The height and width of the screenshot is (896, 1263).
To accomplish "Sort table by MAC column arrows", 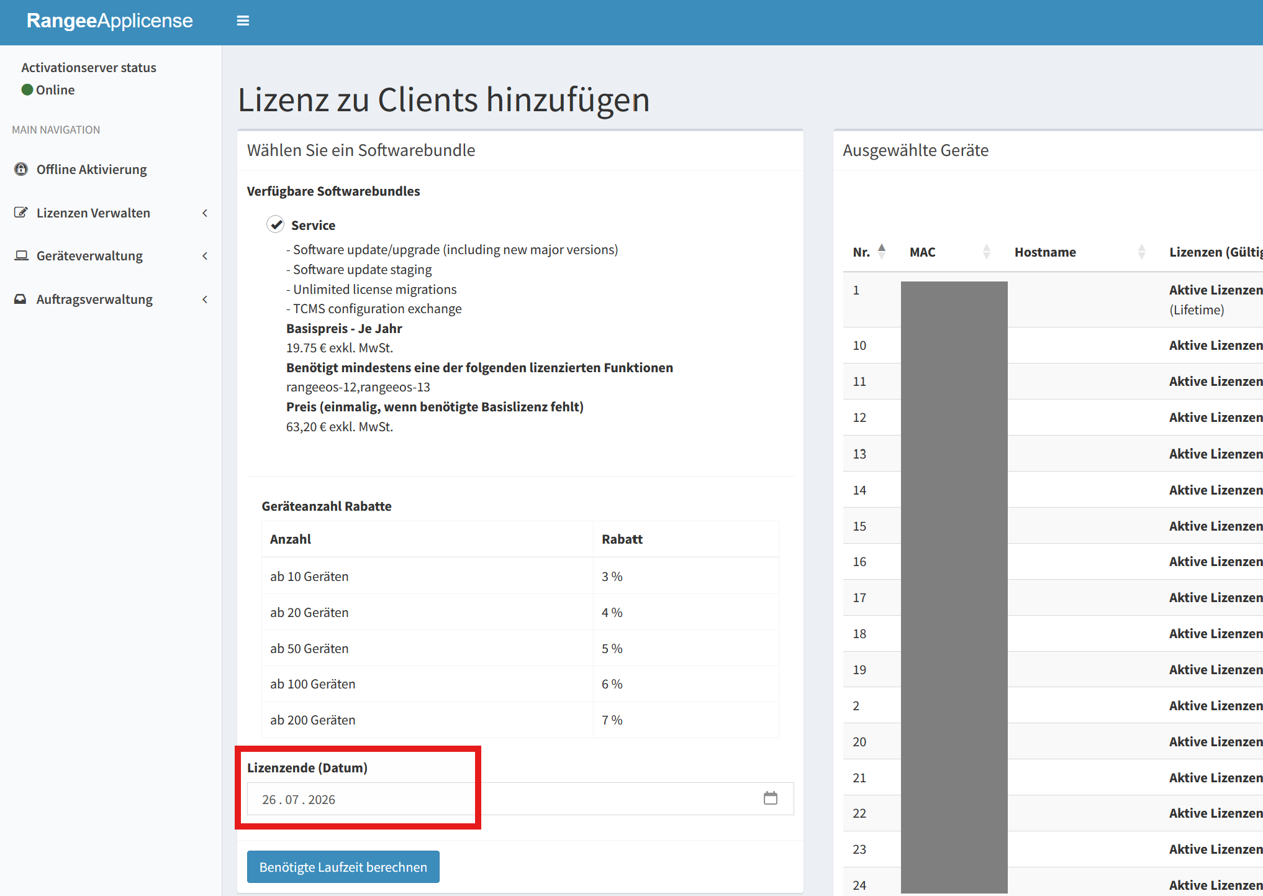I will pos(986,252).
